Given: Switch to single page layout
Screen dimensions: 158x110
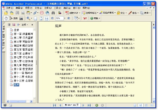Looking at the screenshot, I should coord(135,105).
